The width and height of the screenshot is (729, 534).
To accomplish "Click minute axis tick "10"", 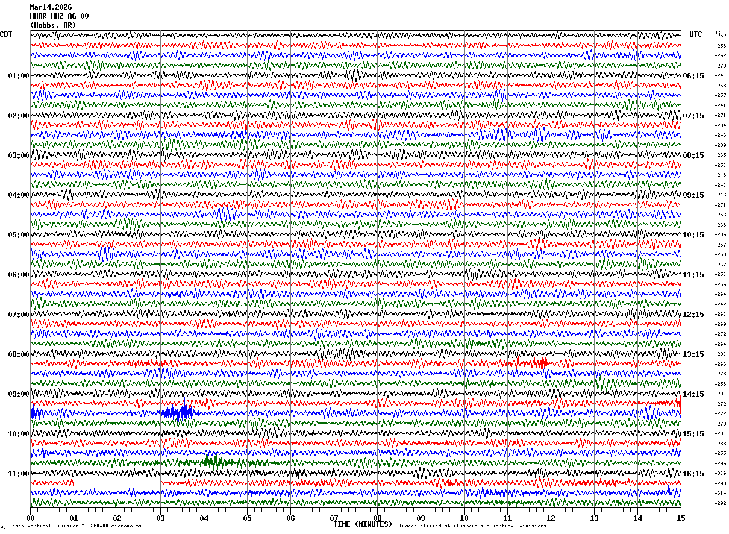I will point(464,518).
